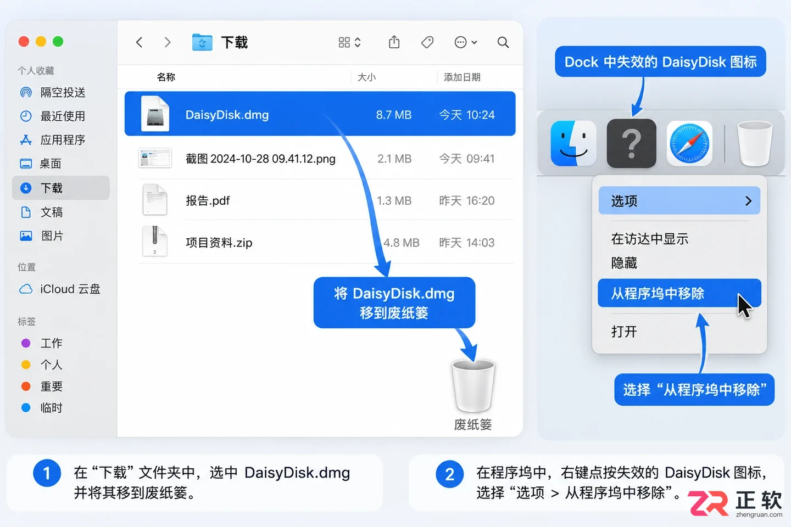Open 文稿 in the sidebar
This screenshot has height=527, width=791.
[x=60, y=212]
